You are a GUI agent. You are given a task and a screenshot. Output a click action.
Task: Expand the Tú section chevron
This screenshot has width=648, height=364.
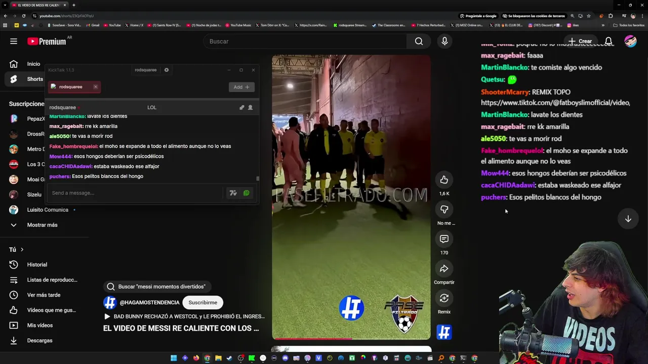click(x=22, y=249)
